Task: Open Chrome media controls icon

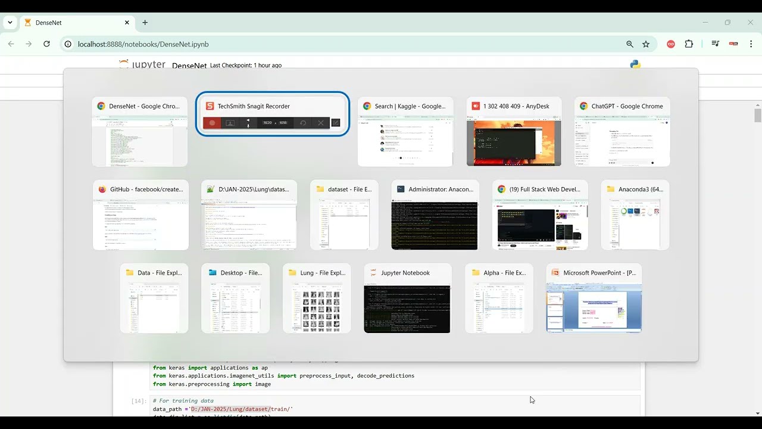Action: click(x=716, y=44)
